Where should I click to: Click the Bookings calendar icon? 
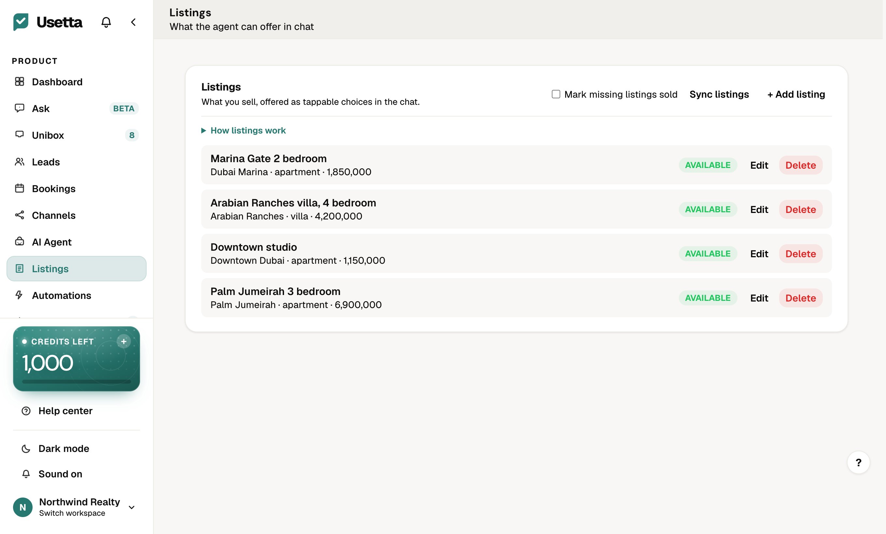click(x=20, y=188)
